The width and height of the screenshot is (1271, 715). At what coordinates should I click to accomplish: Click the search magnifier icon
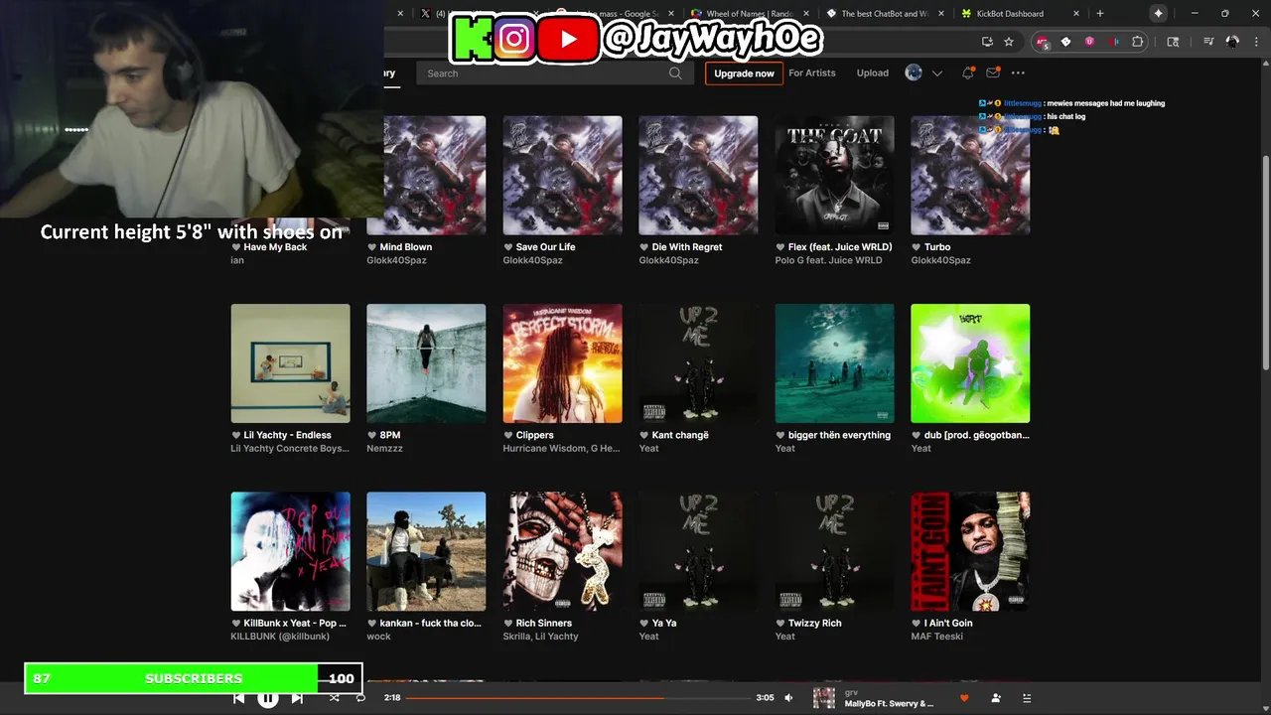(675, 72)
